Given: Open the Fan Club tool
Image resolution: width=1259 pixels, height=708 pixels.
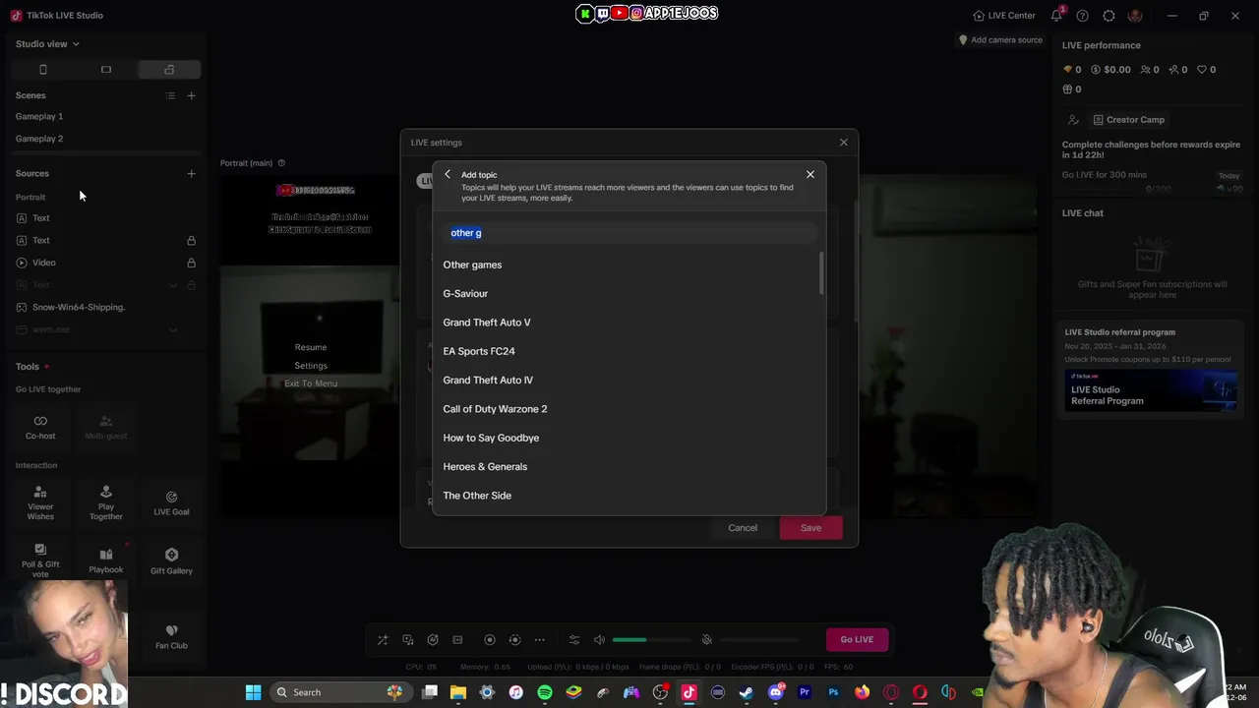Looking at the screenshot, I should [171, 636].
